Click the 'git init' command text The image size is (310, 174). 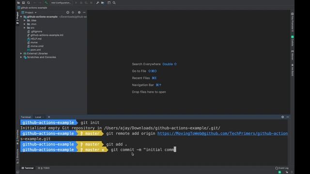pyautogui.click(x=90, y=122)
